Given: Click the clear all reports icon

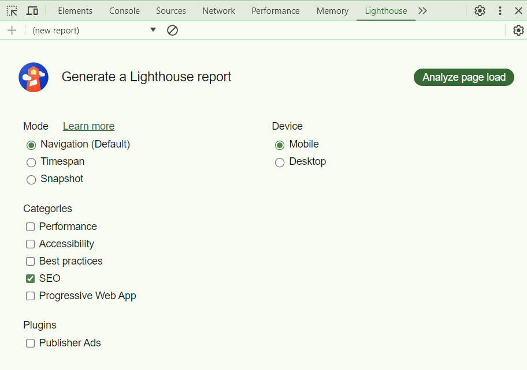Looking at the screenshot, I should (x=172, y=31).
